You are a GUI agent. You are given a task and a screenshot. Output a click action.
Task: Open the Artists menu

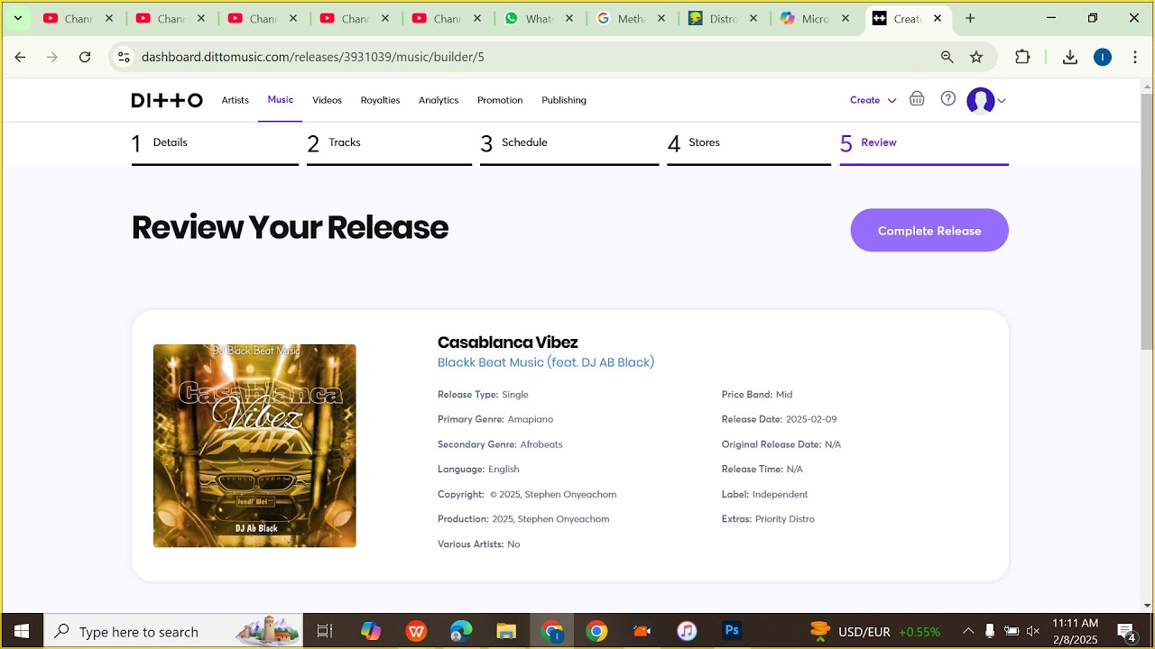coord(236,100)
